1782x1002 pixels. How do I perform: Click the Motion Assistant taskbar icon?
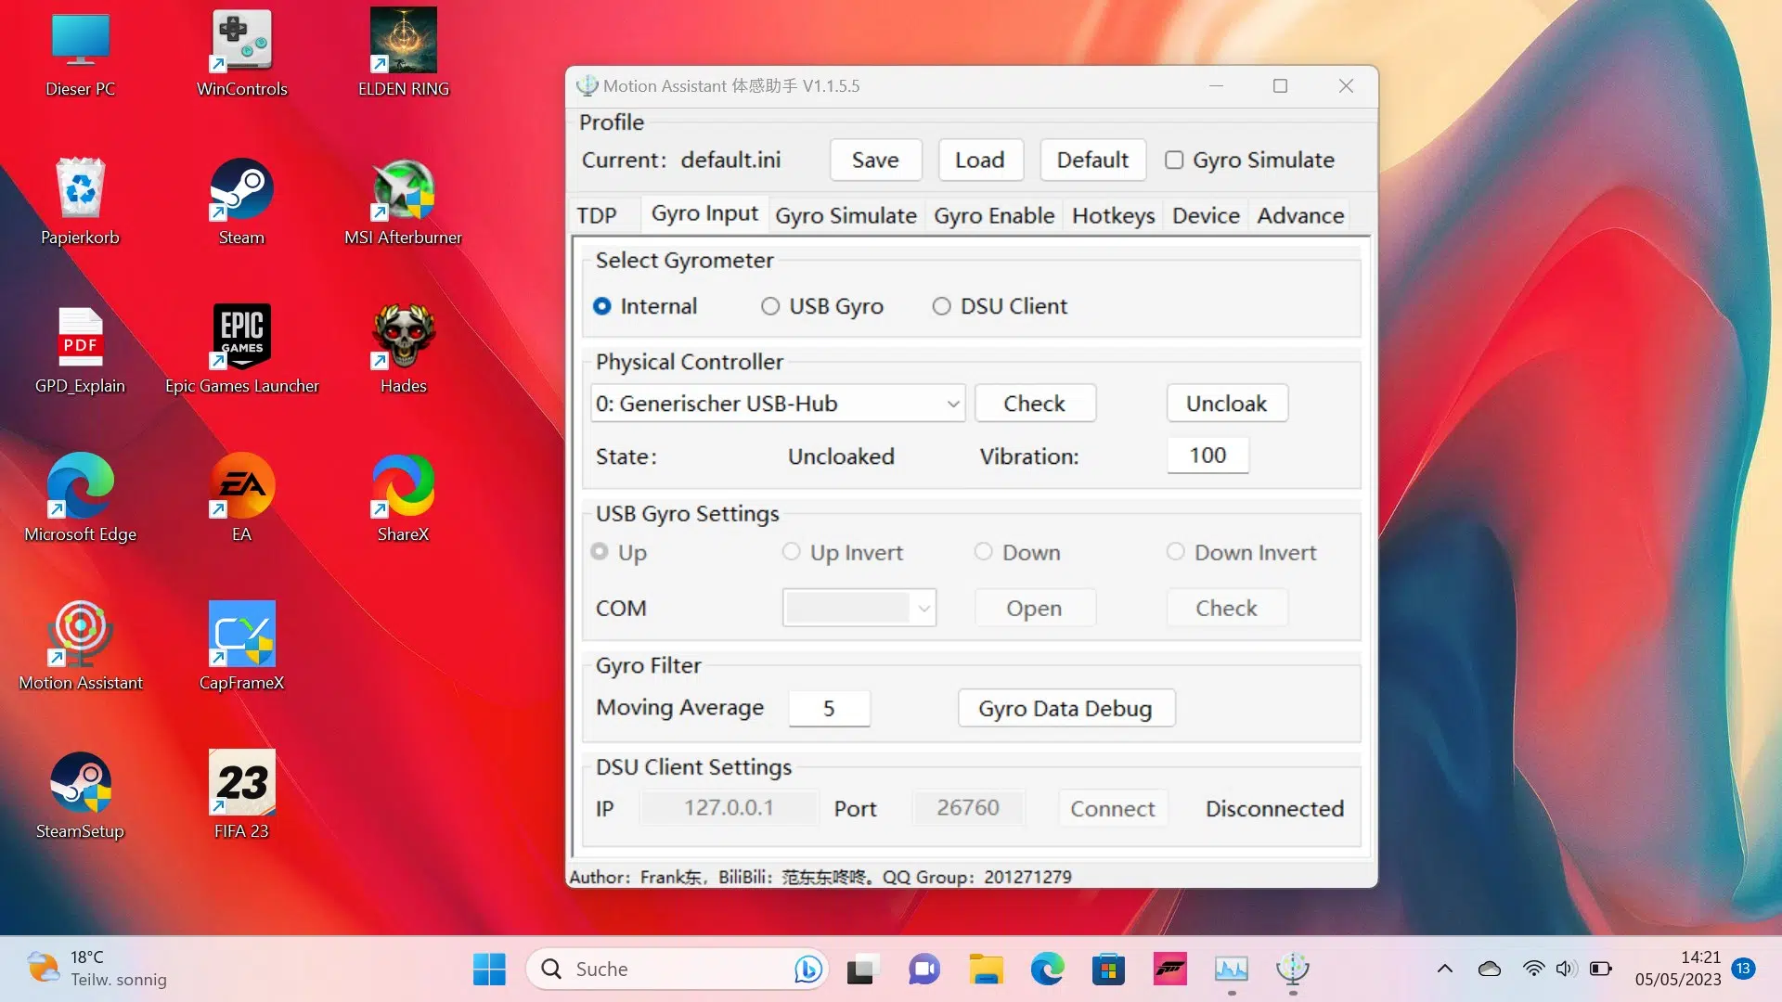(1292, 970)
